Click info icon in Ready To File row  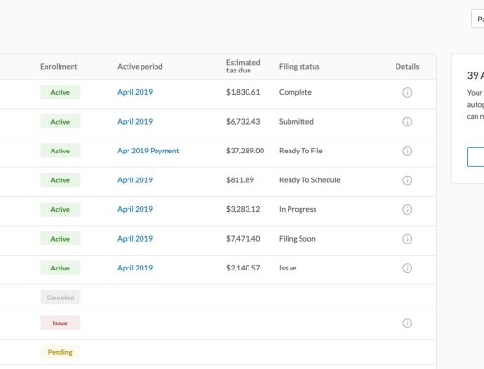pos(407,151)
